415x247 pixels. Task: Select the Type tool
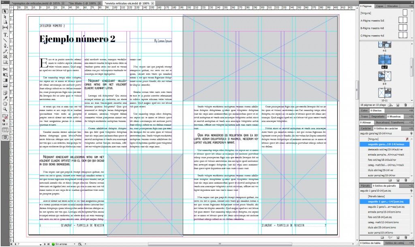pyautogui.click(x=5, y=35)
